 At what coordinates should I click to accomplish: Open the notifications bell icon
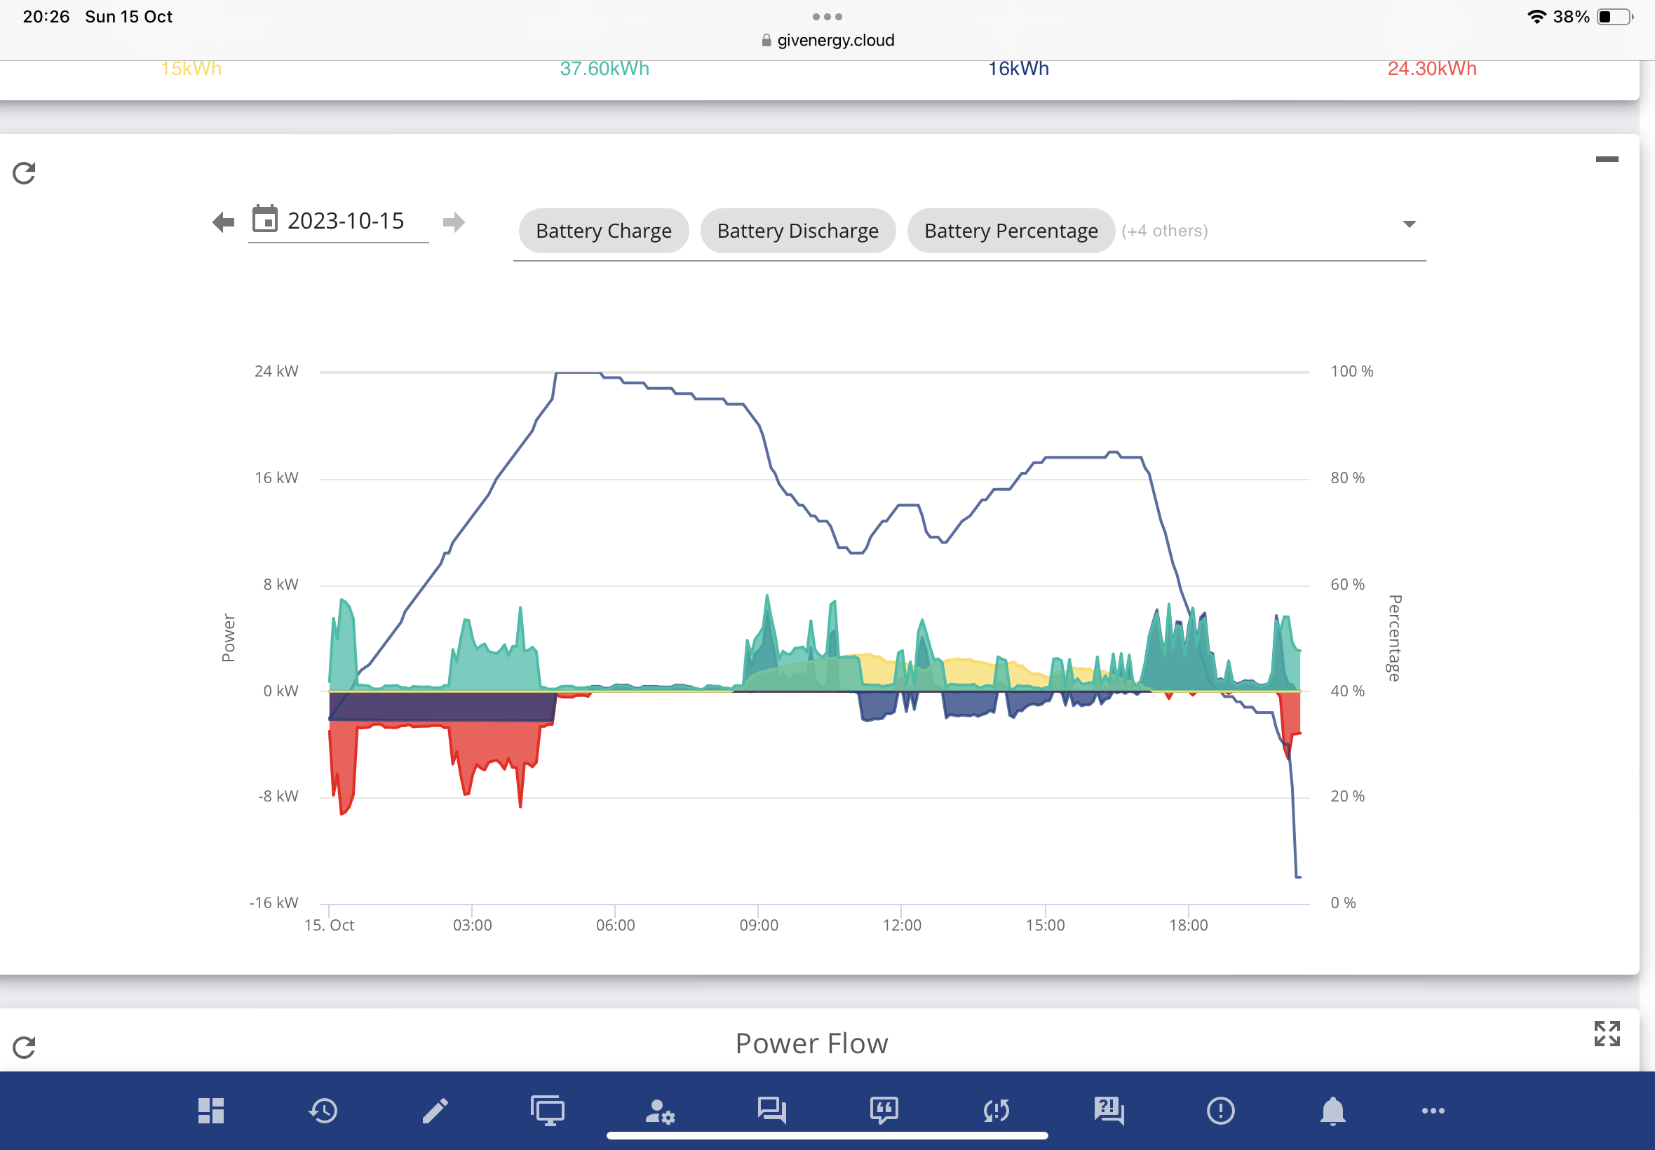(1332, 1110)
